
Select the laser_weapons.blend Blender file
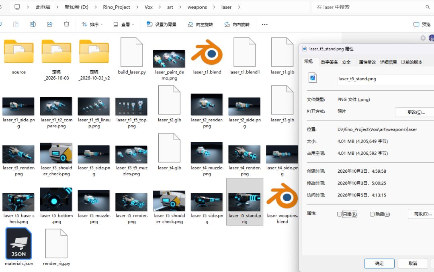283,196
